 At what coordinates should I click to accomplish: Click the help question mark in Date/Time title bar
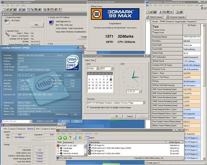(145, 56)
